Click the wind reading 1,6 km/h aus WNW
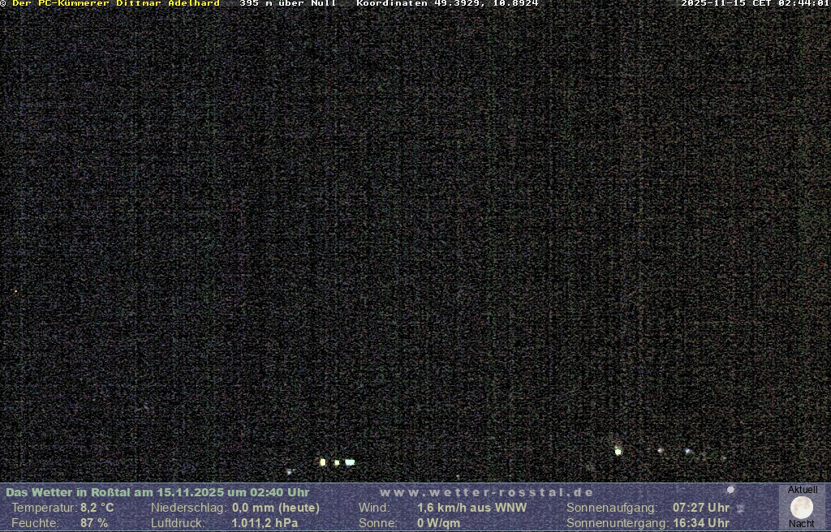 471,508
